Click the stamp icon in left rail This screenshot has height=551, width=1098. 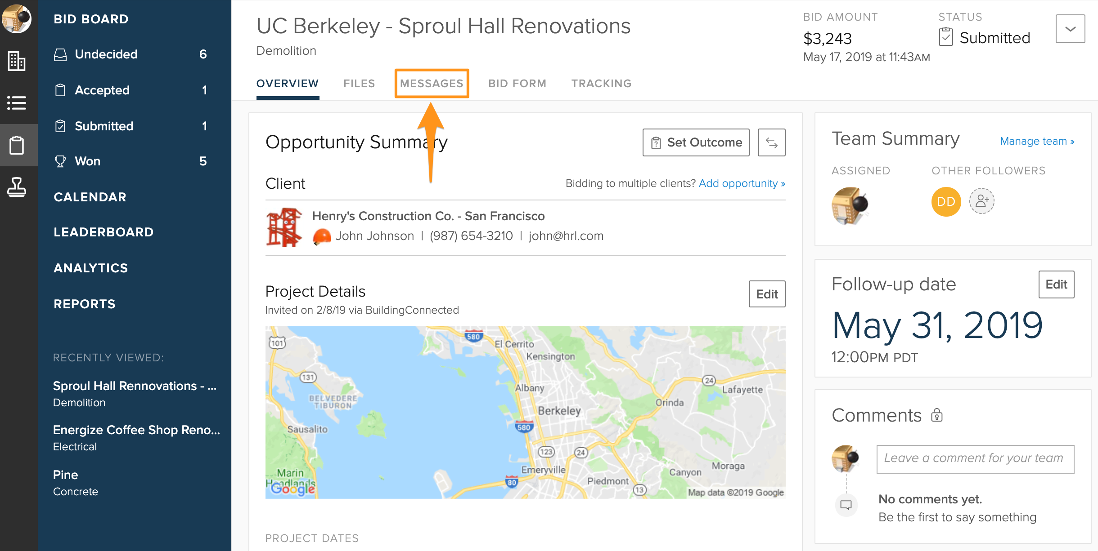tap(17, 187)
